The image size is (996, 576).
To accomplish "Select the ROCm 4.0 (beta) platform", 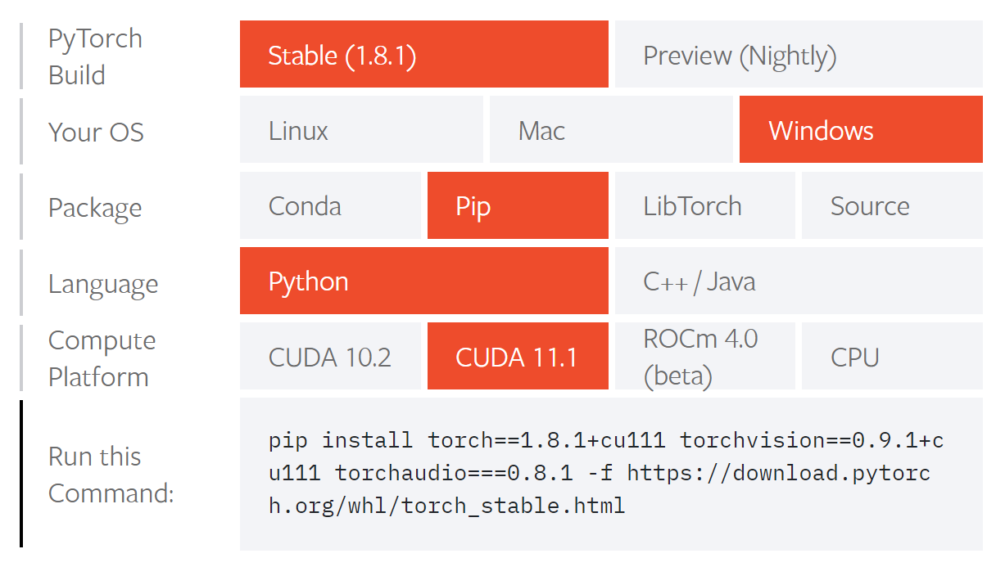I will tap(704, 356).
